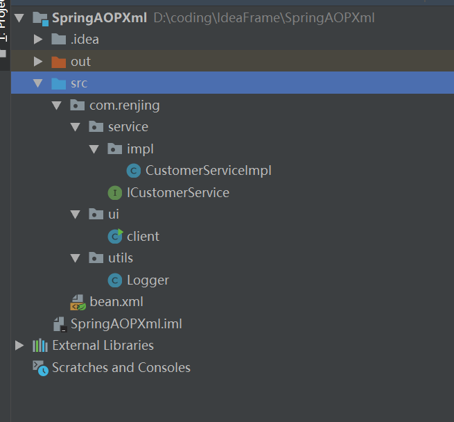The height and width of the screenshot is (422, 454).
Task: Collapse the ui package arrow
Action: [x=76, y=214]
